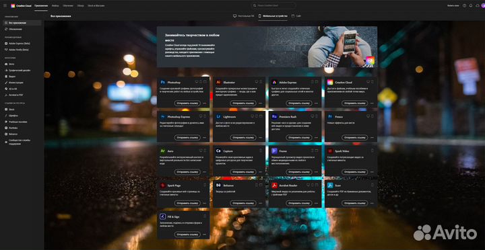Send link for Frame
This screenshot has width=485, height=250.
pyautogui.click(x=299, y=172)
